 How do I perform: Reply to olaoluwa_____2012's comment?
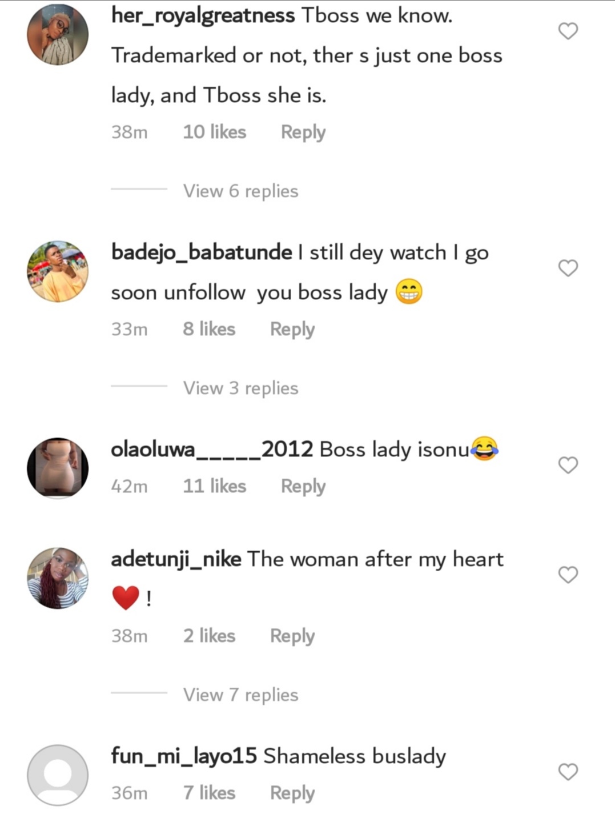click(303, 487)
